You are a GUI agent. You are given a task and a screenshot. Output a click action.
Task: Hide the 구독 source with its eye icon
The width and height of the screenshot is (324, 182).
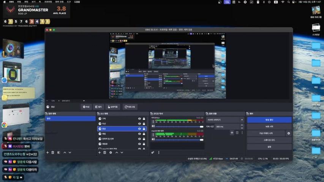[139, 119]
